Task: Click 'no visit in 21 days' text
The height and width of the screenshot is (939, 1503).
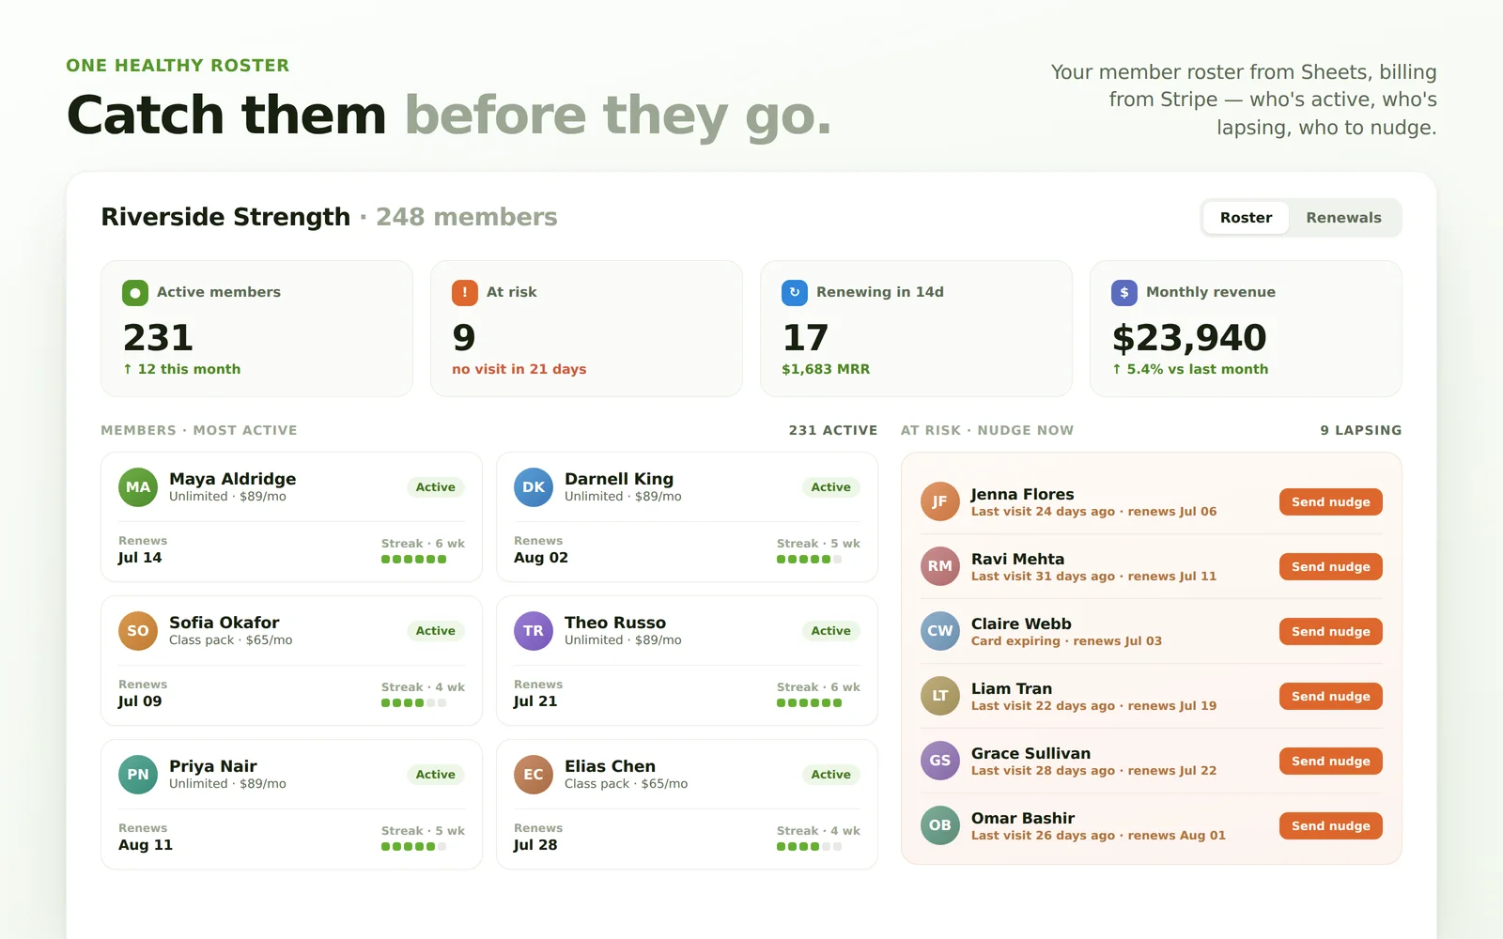Action: point(519,369)
